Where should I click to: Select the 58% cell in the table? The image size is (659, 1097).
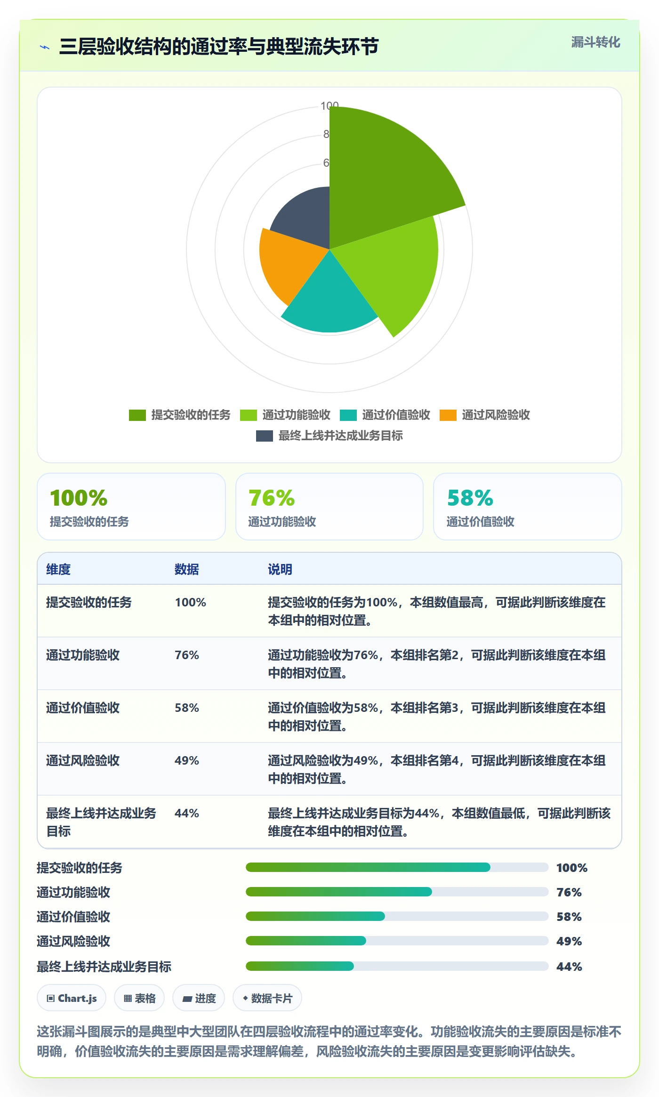(187, 708)
